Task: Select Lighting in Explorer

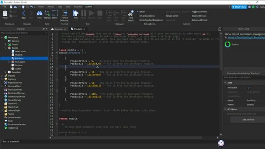Action: [x=12, y=79]
